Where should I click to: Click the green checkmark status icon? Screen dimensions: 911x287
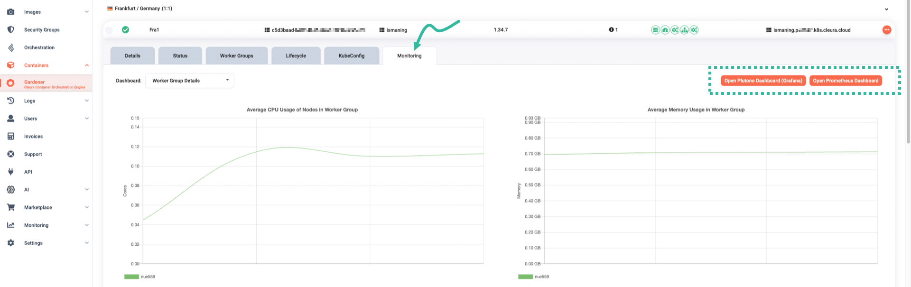coord(125,30)
